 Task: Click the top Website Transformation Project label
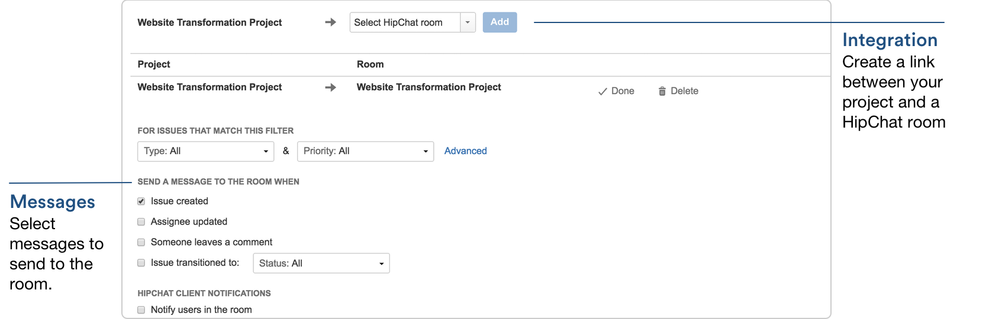click(x=210, y=22)
